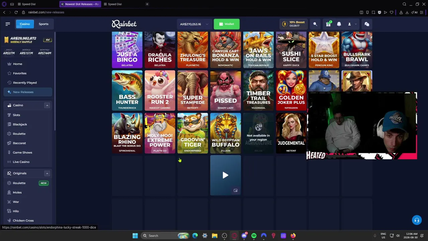Open Baccarat in the sidebar

28,143
